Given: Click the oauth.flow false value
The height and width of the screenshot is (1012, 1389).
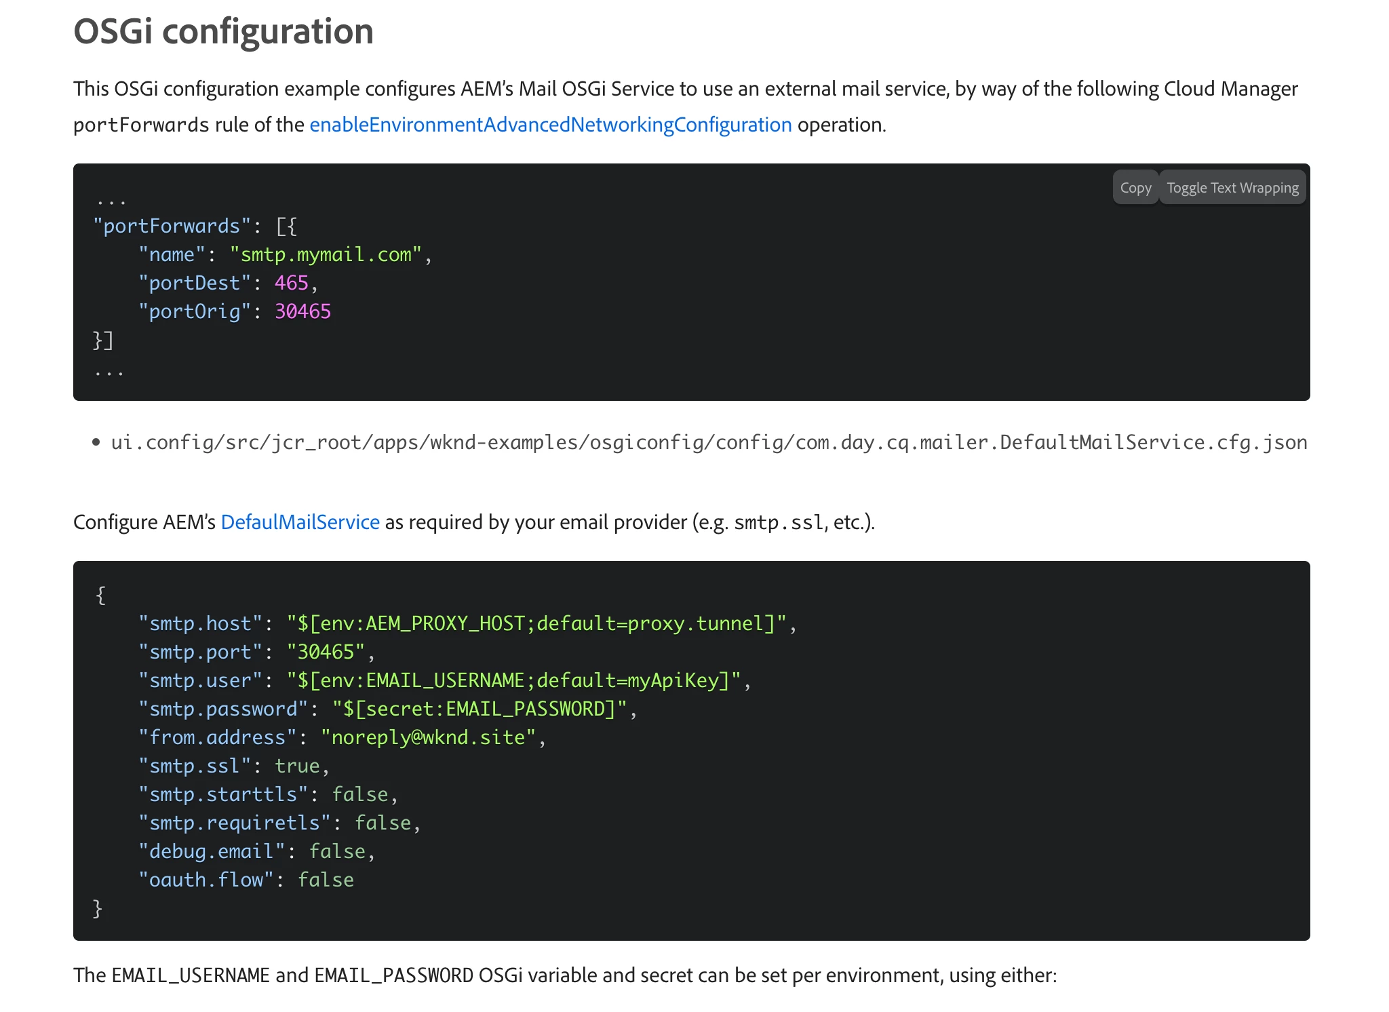Looking at the screenshot, I should pyautogui.click(x=326, y=880).
